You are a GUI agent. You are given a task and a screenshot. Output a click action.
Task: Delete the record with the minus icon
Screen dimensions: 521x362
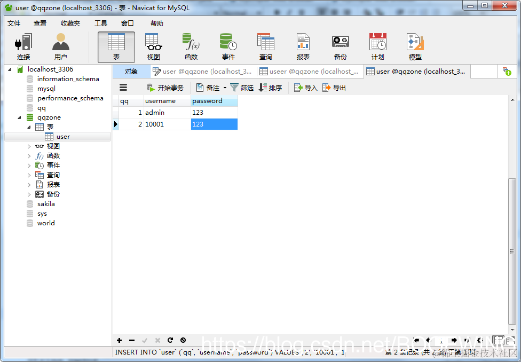[x=132, y=340]
